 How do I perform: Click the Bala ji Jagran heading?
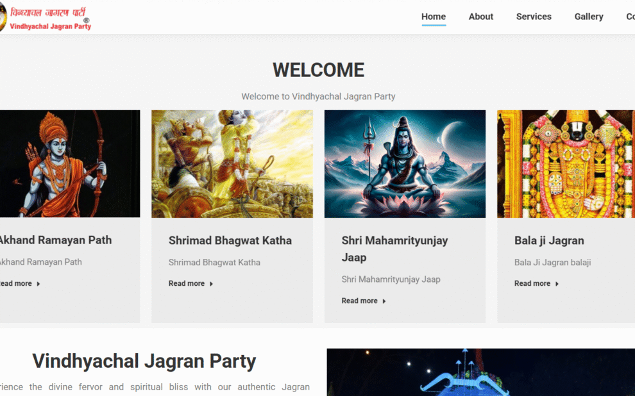pyautogui.click(x=549, y=241)
